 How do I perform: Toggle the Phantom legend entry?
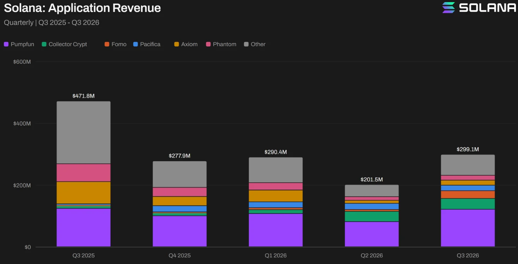pyautogui.click(x=221, y=44)
